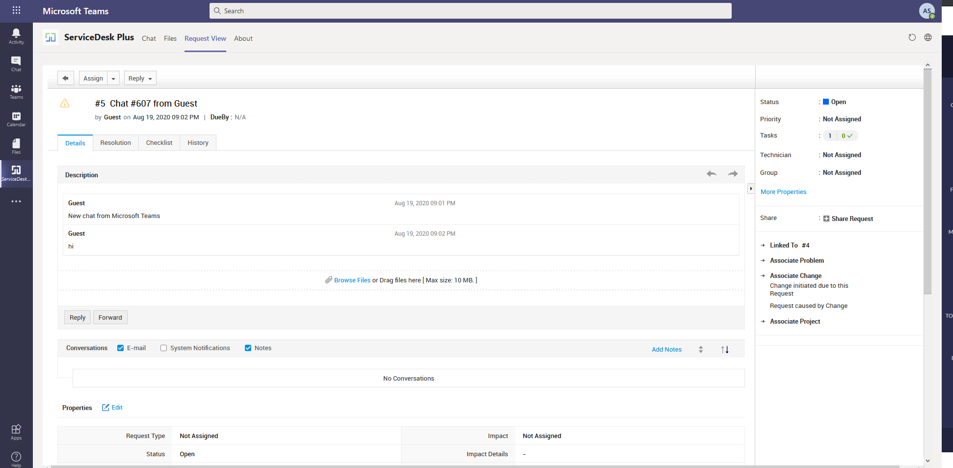Click the user profile avatar AS

[927, 11]
